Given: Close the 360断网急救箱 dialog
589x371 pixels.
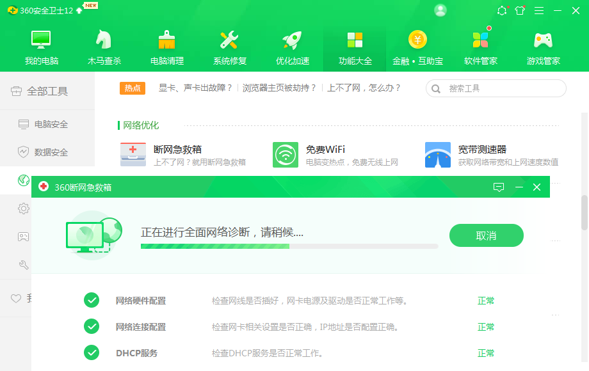Looking at the screenshot, I should (537, 187).
